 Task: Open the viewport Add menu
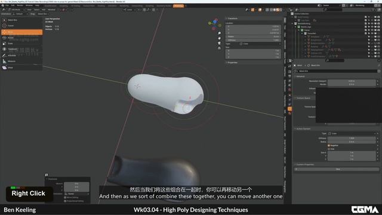(44, 10)
